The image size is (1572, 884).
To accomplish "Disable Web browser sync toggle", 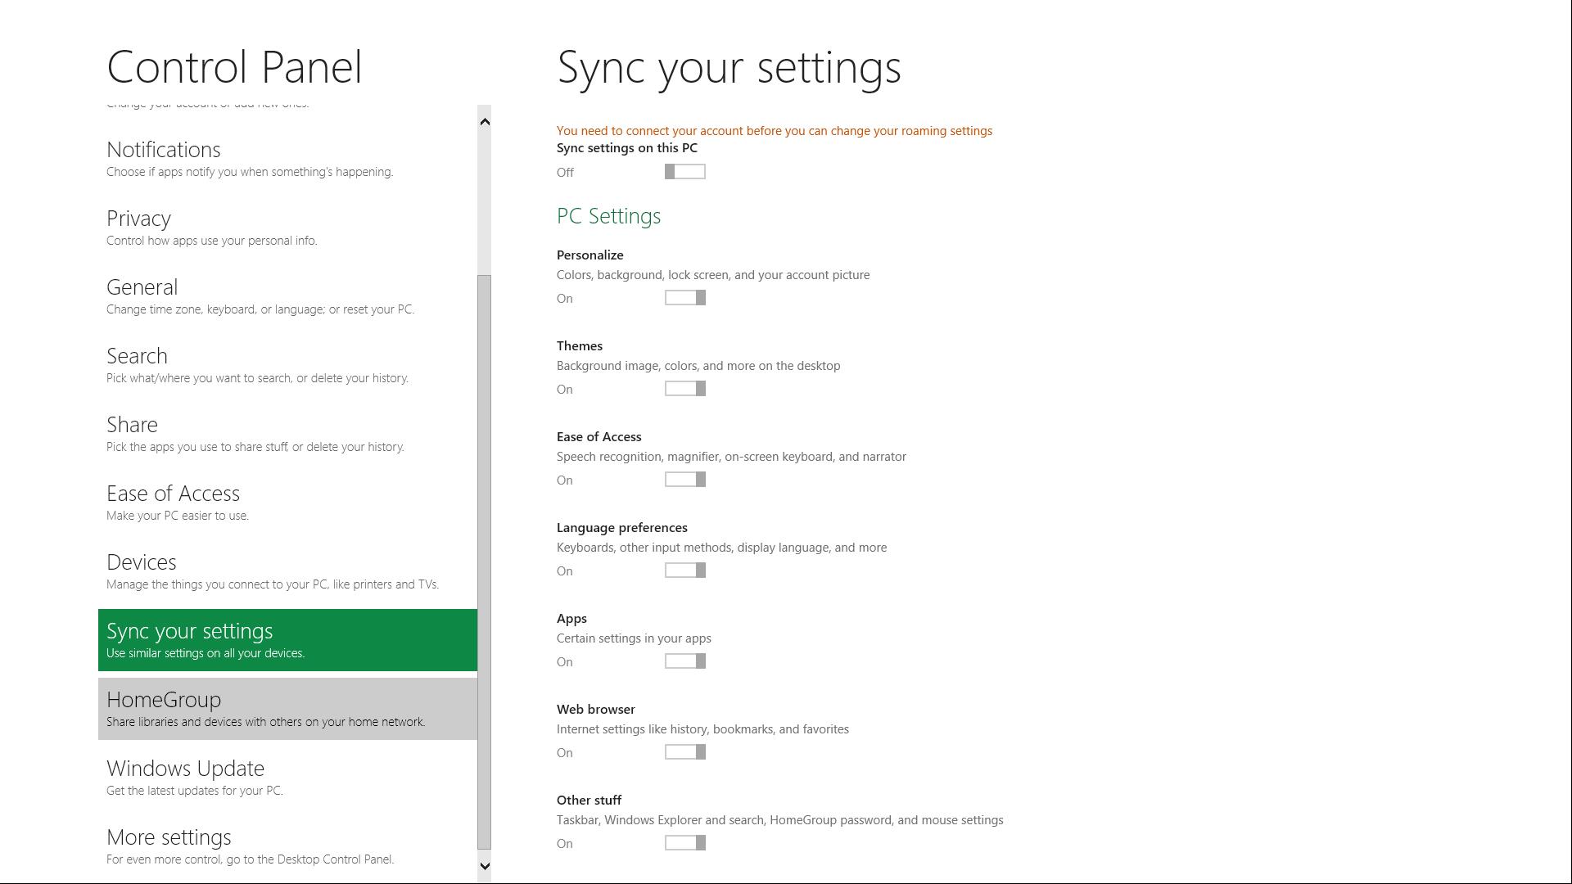I will pos(685,752).
